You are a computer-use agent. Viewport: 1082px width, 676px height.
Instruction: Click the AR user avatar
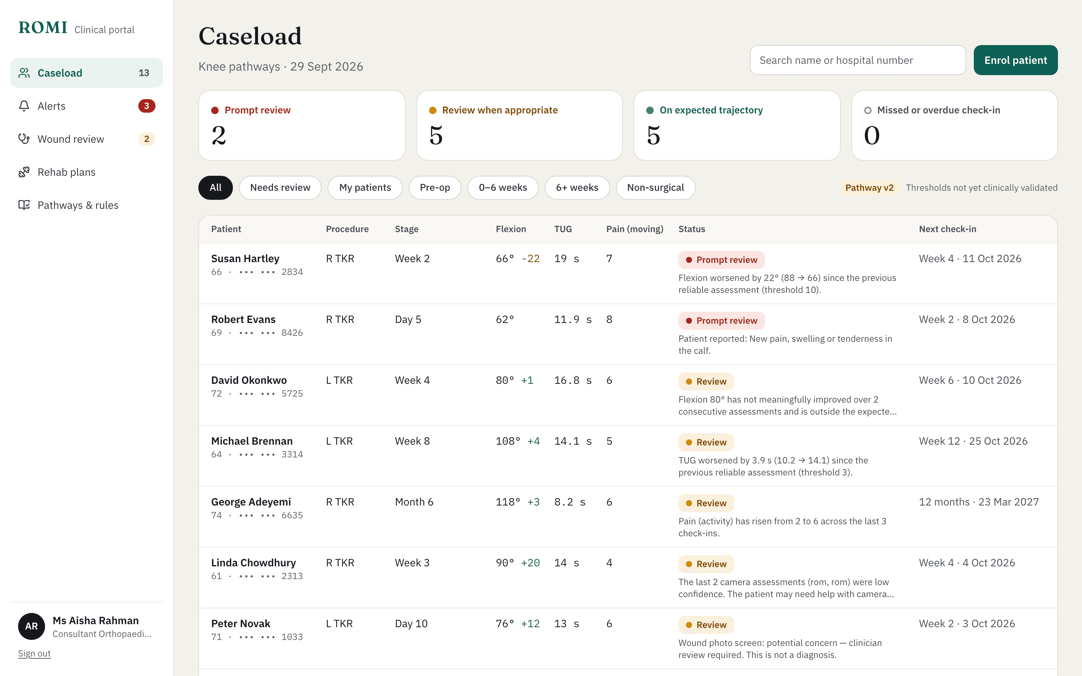coord(31,626)
